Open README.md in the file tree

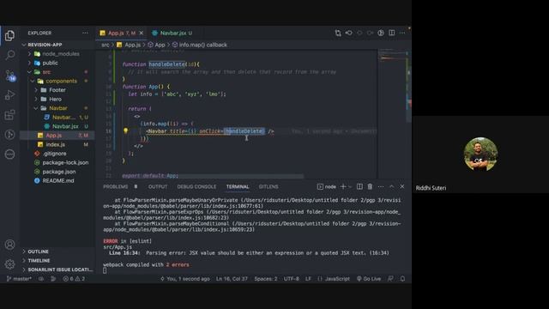pyautogui.click(x=57, y=181)
